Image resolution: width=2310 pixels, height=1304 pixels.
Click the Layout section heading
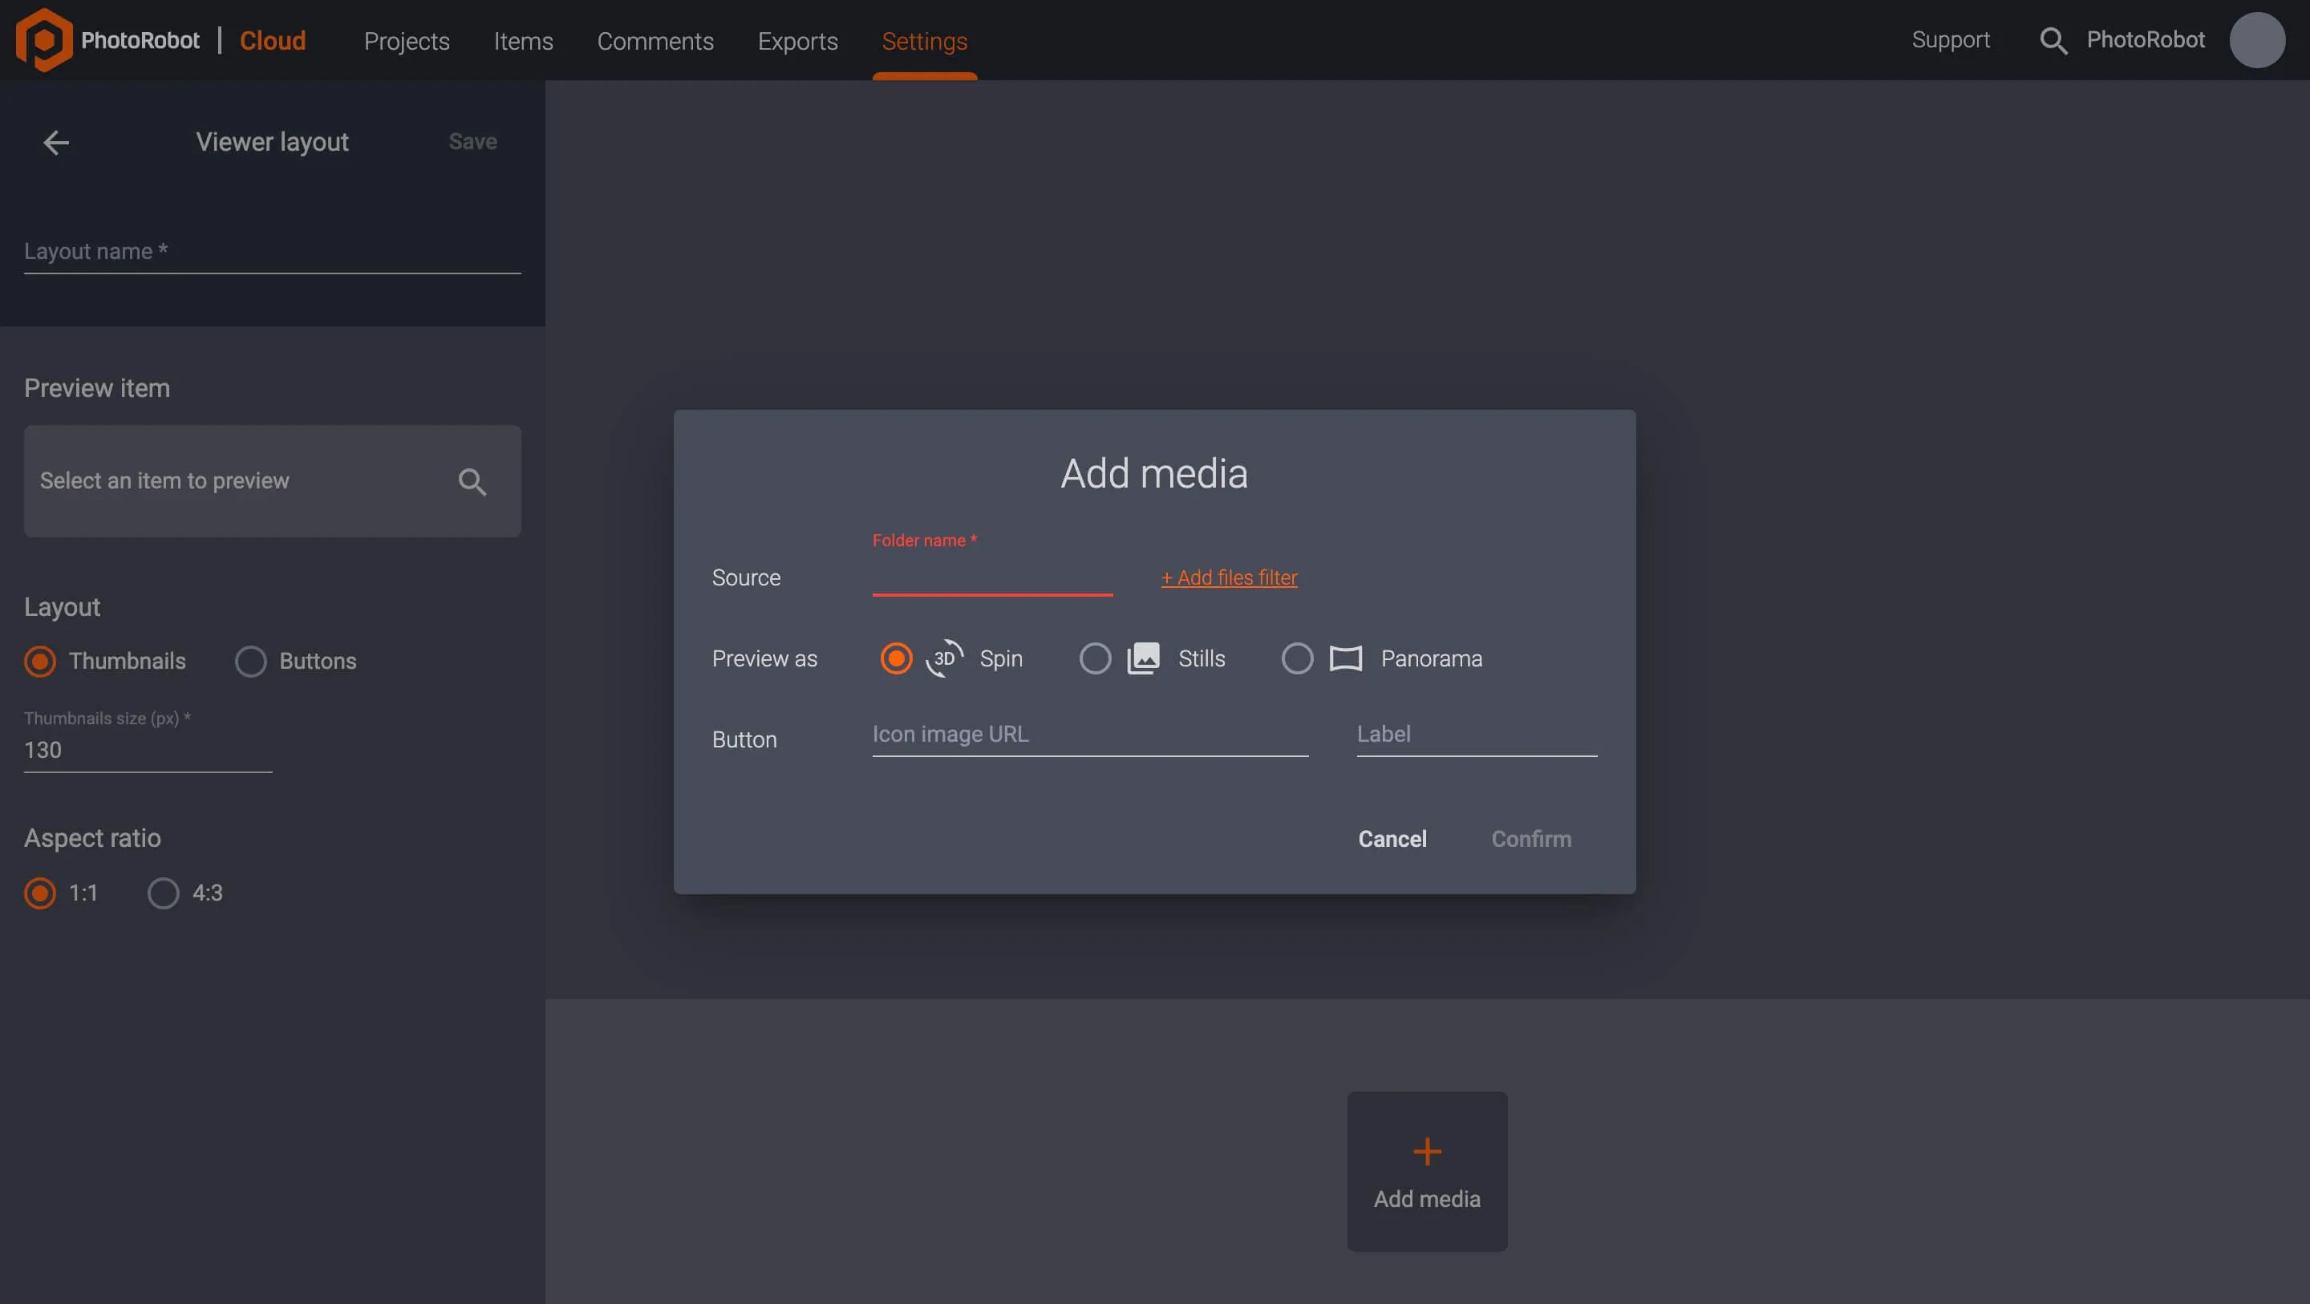tap(62, 608)
